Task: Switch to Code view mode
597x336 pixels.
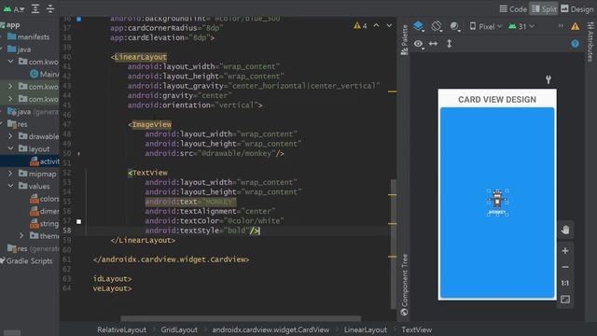Action: 513,8
